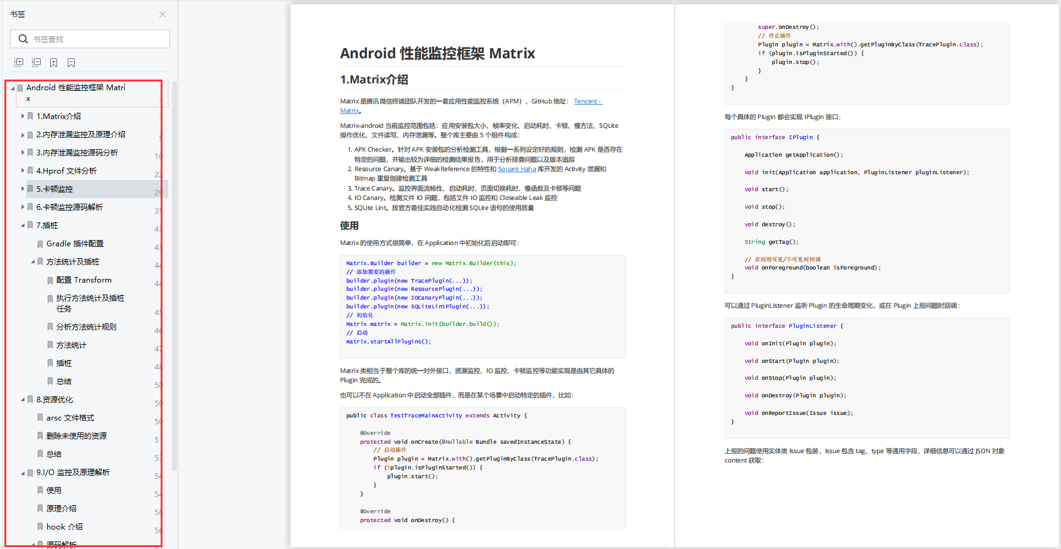This screenshot has height=549, width=1061.
Task: Click bookmark flag icon beside 8.资源优化
Action: (x=30, y=400)
